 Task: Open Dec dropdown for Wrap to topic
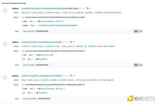pos(30,93)
